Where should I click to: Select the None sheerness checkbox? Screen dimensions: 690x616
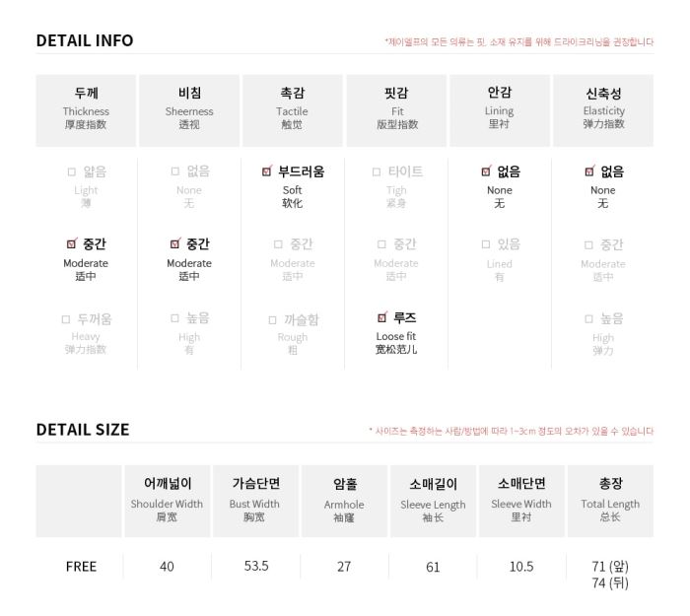point(175,171)
